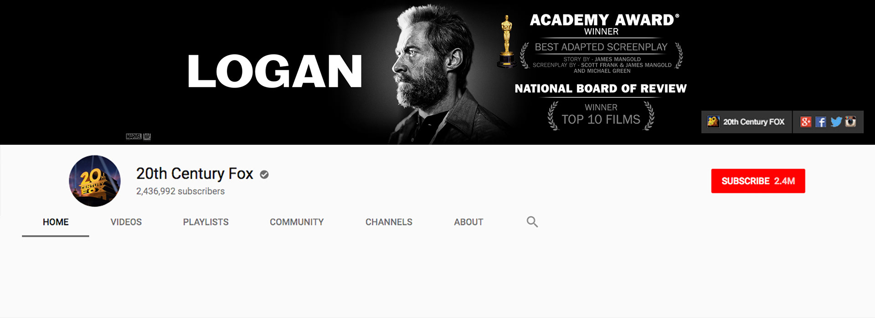Select the Home tab
Screen dimensions: 875x318
56,222
